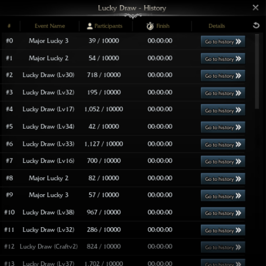266x266 pixels.
Task: Click the 82 / 10000 participants value
Action: point(104,178)
